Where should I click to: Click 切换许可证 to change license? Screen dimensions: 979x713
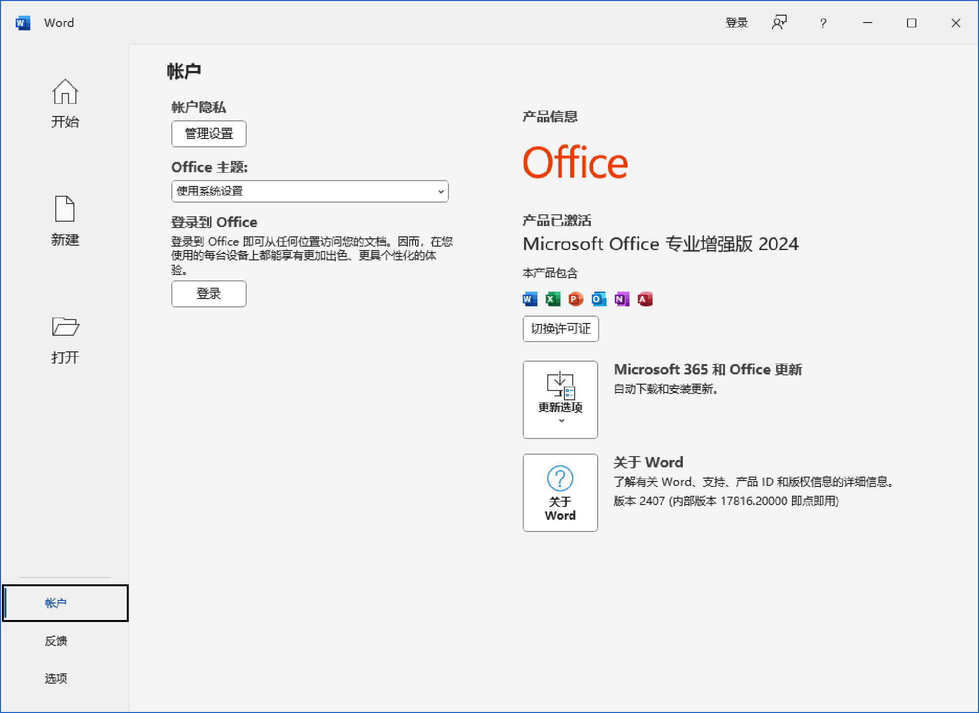[x=560, y=329]
